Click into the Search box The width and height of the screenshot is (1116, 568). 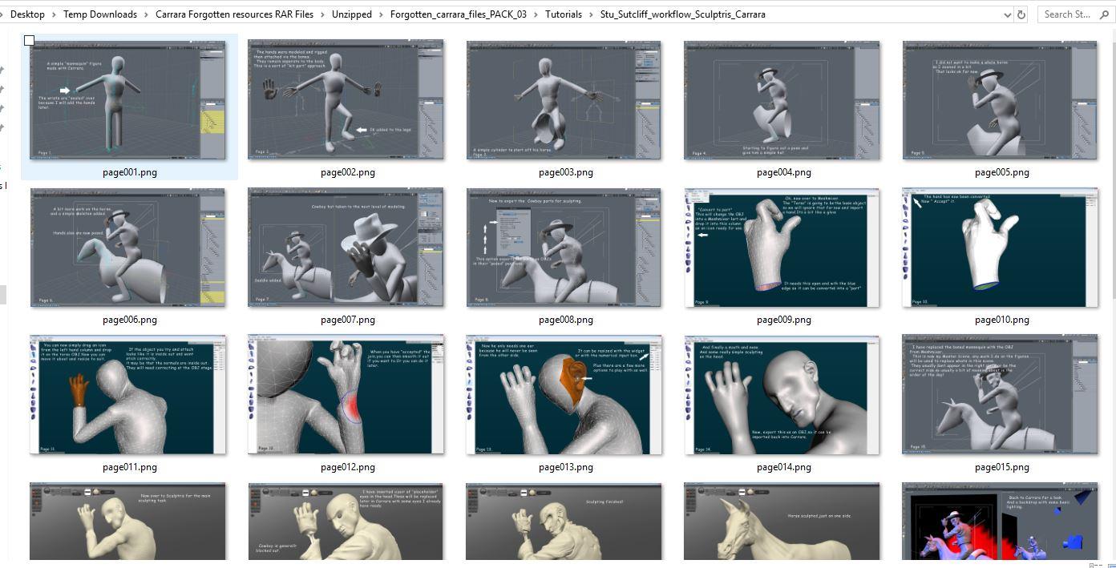pos(1077,14)
